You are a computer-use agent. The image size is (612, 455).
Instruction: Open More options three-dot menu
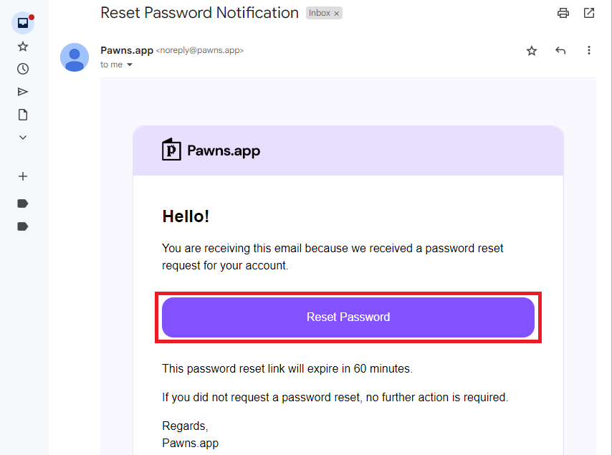click(x=589, y=50)
